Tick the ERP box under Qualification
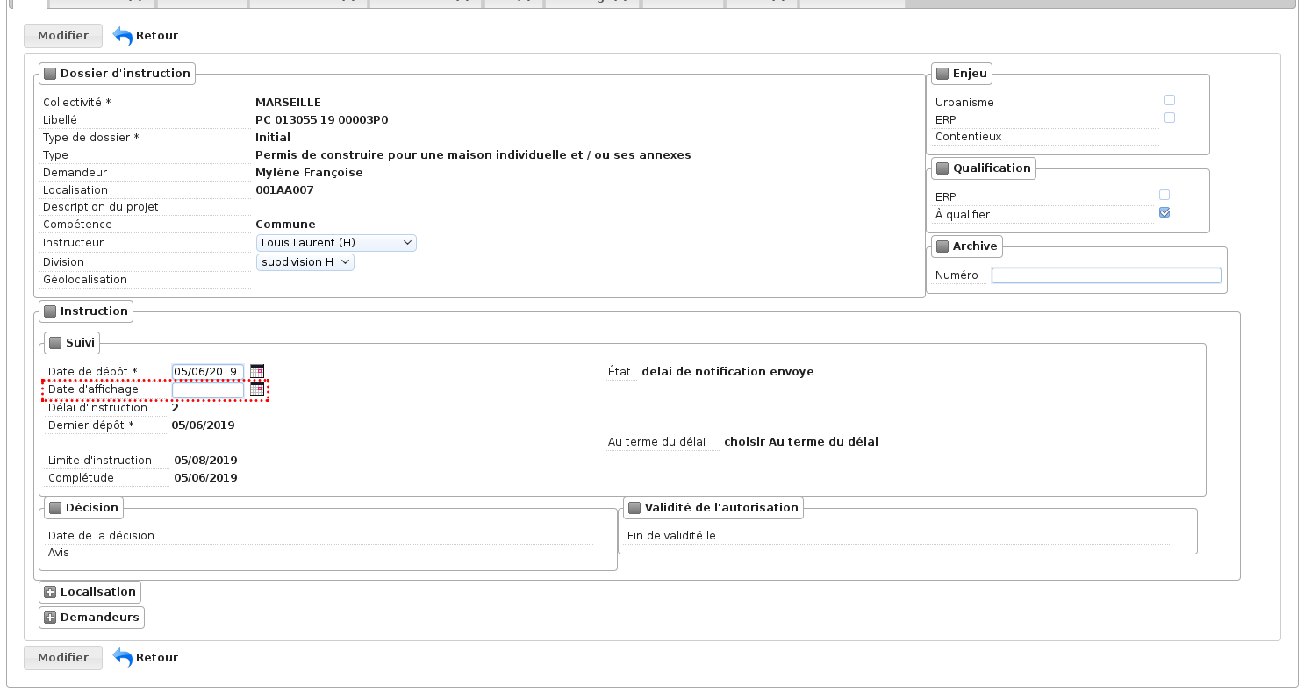Viewport: 1304px width, 693px height. click(x=1164, y=195)
